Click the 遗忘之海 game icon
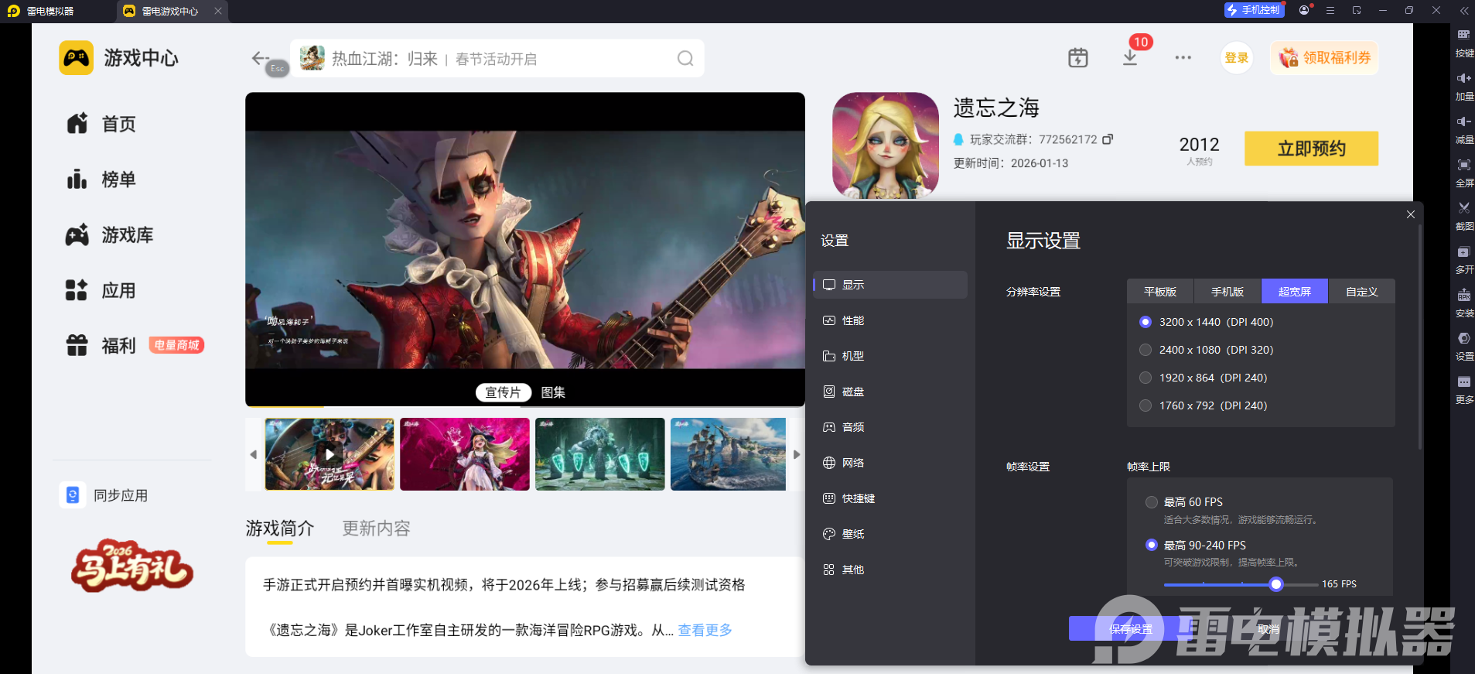 coord(886,145)
